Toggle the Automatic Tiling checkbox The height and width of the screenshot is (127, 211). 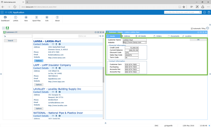coord(192,29)
